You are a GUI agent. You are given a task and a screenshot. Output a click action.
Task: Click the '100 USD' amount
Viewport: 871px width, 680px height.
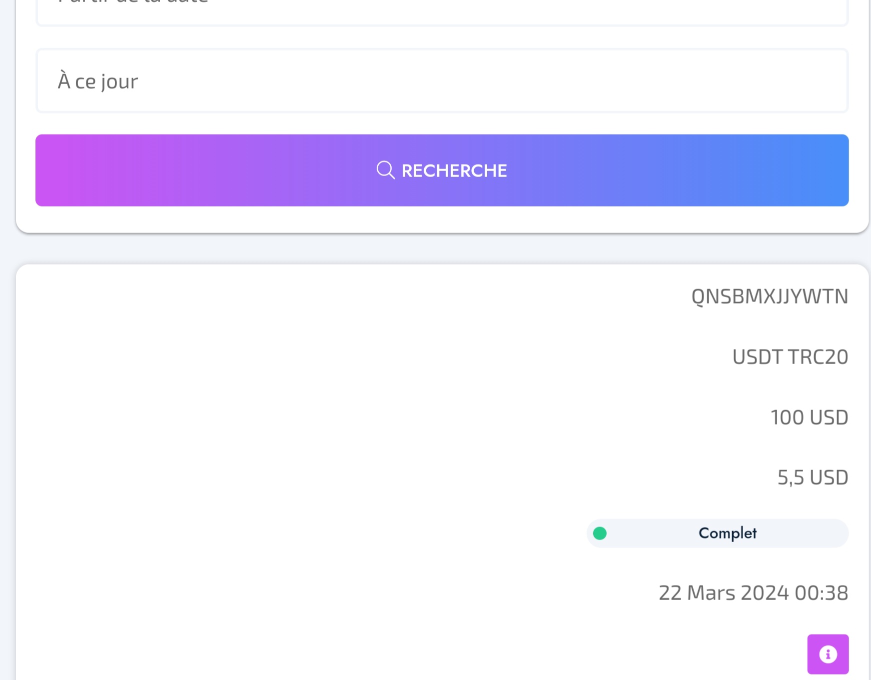809,417
